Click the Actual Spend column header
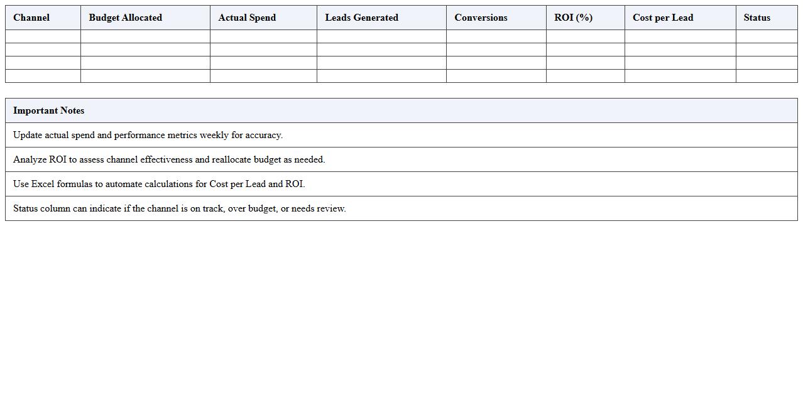803x408 pixels. [x=247, y=18]
